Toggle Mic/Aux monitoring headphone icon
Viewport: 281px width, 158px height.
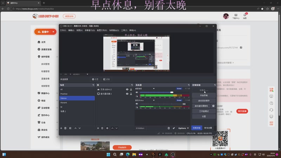pyautogui.click(x=137, y=107)
